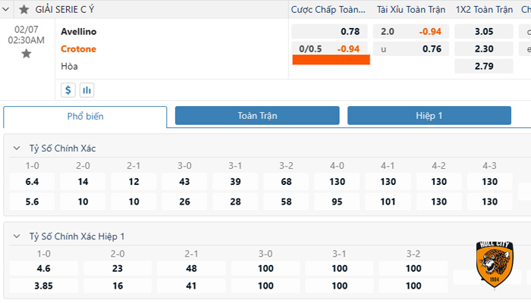The image size is (531, 303).
Task: Select Avellino handicap odds 0.78
Action: pyautogui.click(x=330, y=32)
